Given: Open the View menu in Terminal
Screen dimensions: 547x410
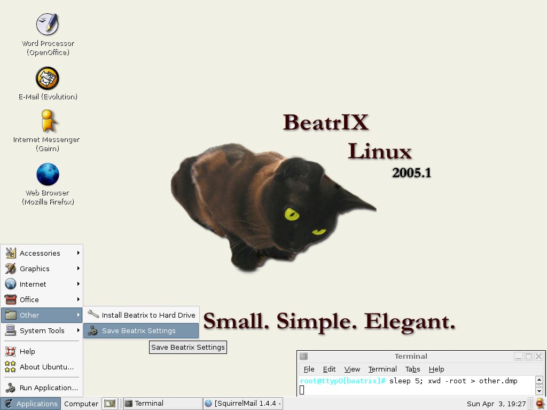Looking at the screenshot, I should (351, 369).
